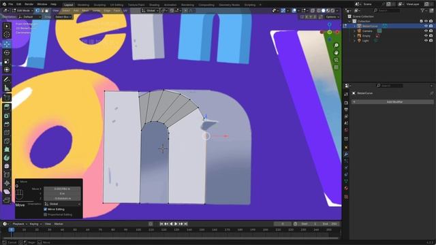This screenshot has height=245, width=436.
Task: Expand the BezierCurve tree item
Action: pyautogui.click(x=354, y=26)
